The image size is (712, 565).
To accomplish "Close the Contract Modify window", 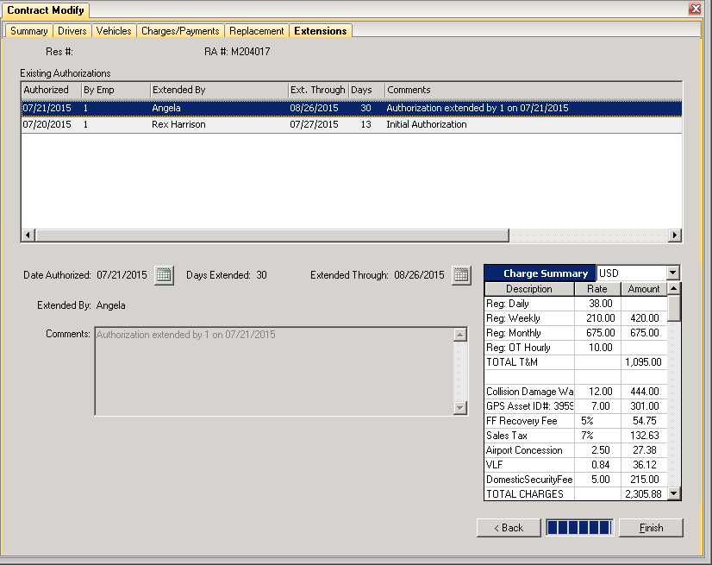I will point(696,9).
